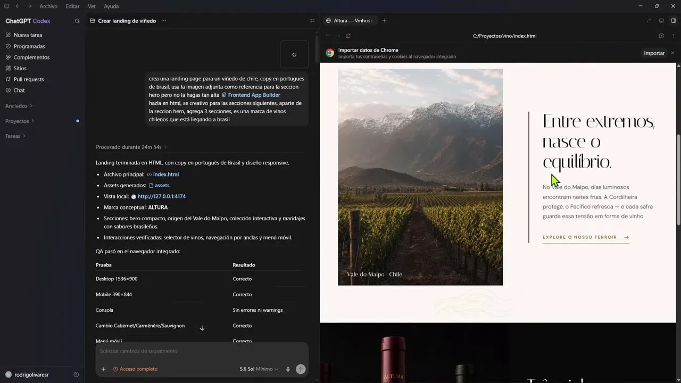The width and height of the screenshot is (681, 383).
Task: Open the Ayuda menu
Action: click(x=111, y=6)
